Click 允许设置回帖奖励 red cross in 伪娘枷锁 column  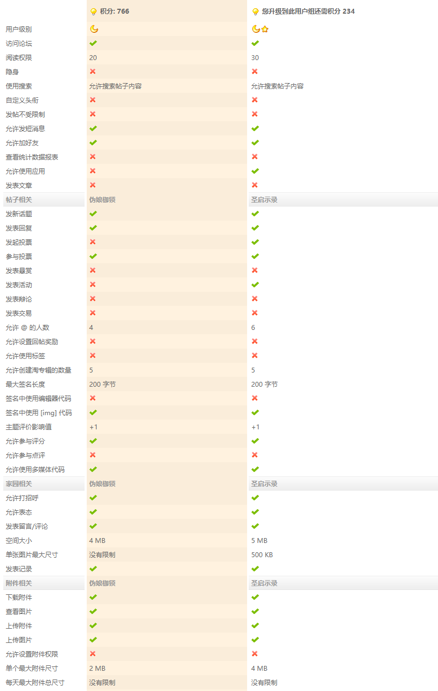pos(93,341)
